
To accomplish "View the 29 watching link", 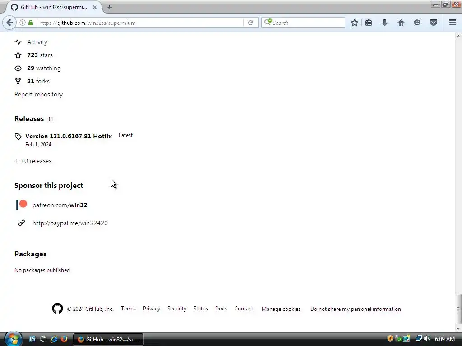I will [44, 68].
